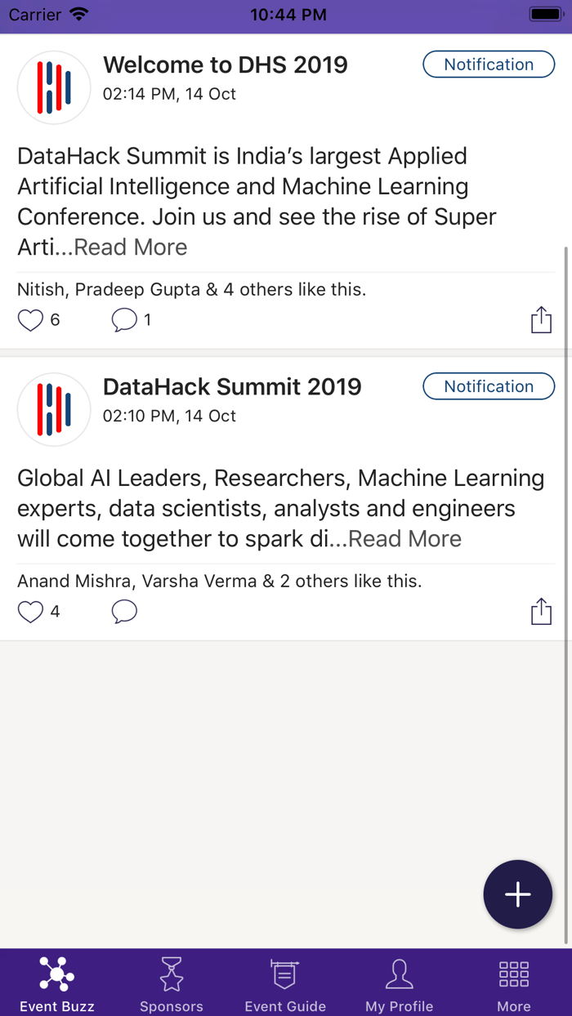Select the Event Guide icon

285,974
